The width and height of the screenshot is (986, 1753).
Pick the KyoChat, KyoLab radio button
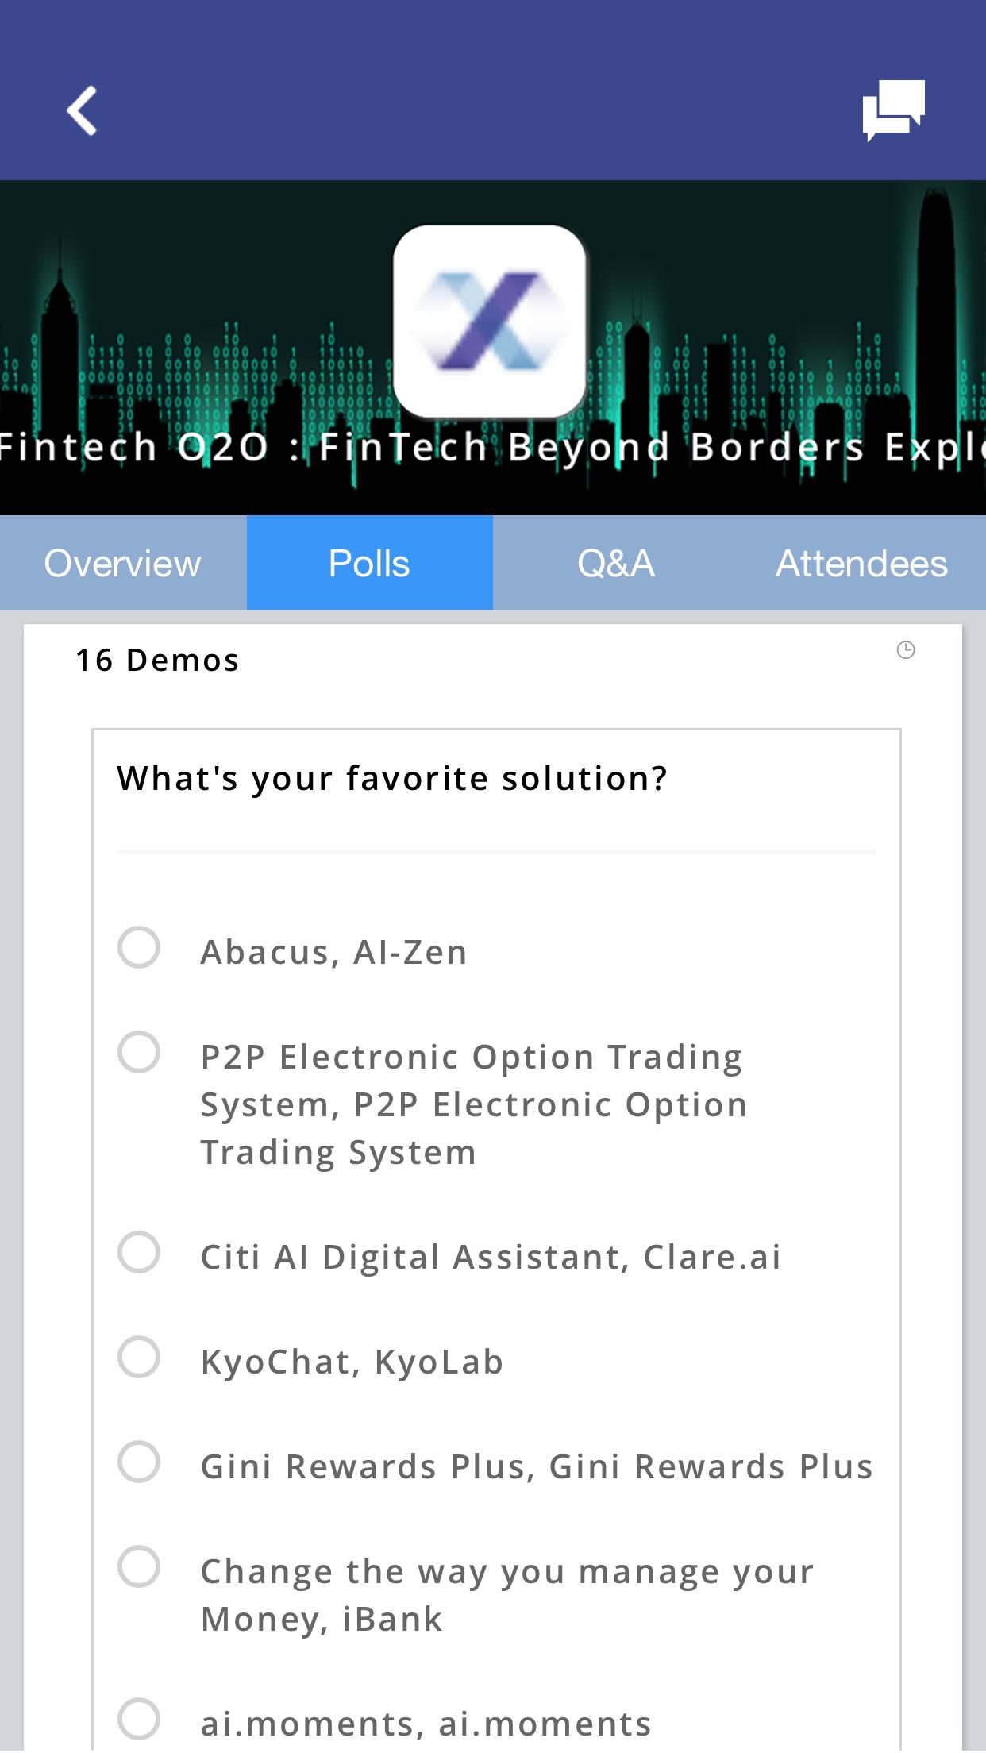click(x=139, y=1357)
